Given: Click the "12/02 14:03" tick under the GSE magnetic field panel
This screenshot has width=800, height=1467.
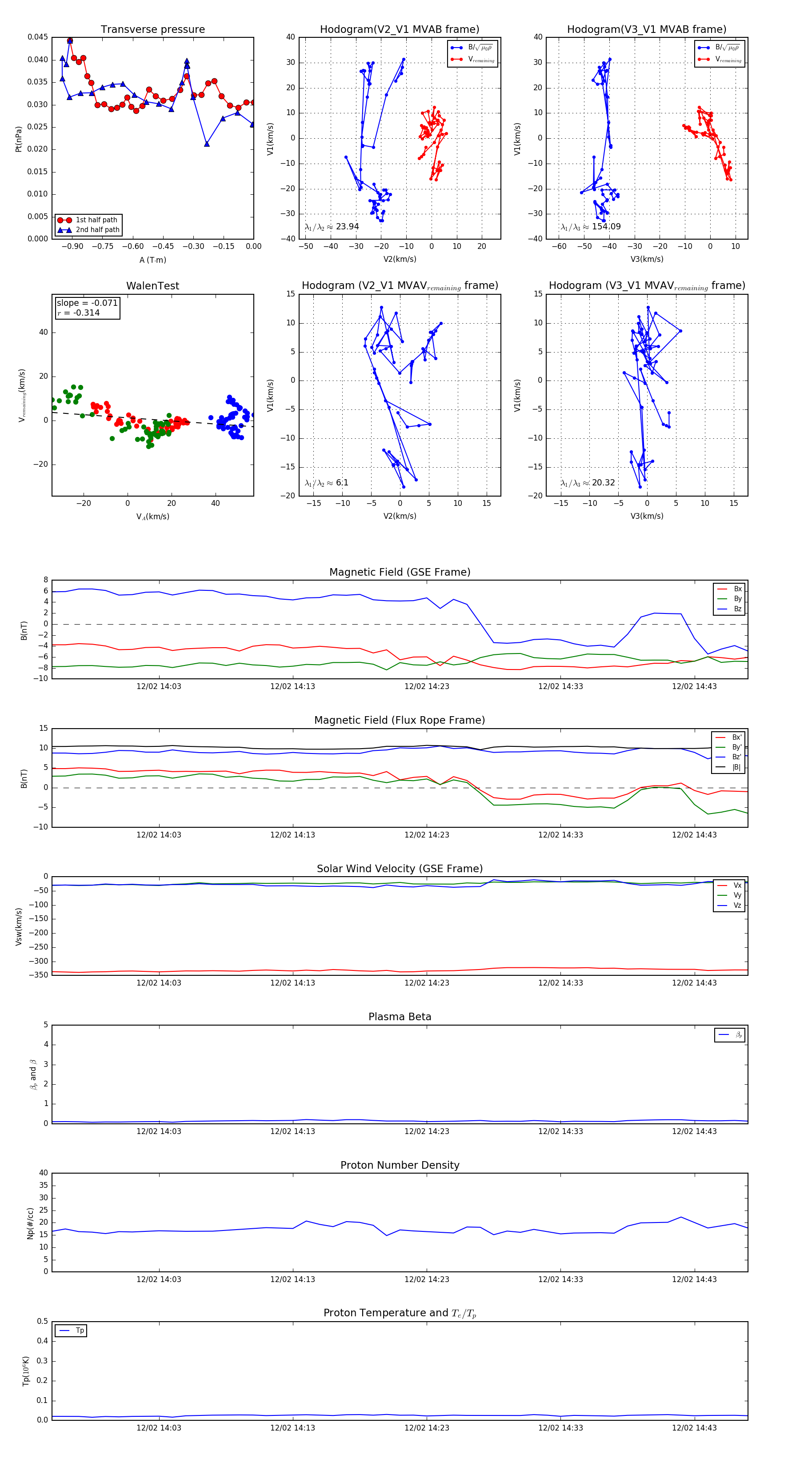Looking at the screenshot, I should 159,687.
